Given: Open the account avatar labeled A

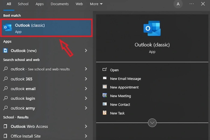Looking at the screenshot, I should click(178, 4).
